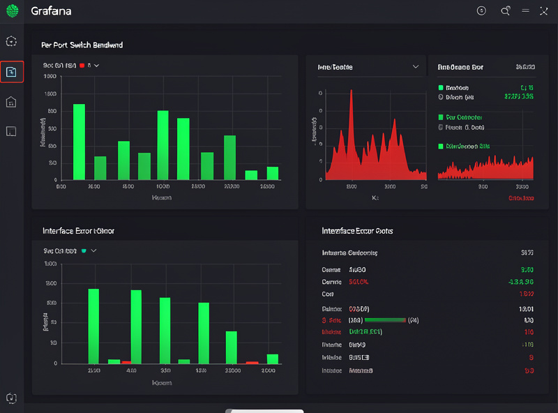
Task: Click the tallest bar in the bandwidth chart
Action: 79,142
